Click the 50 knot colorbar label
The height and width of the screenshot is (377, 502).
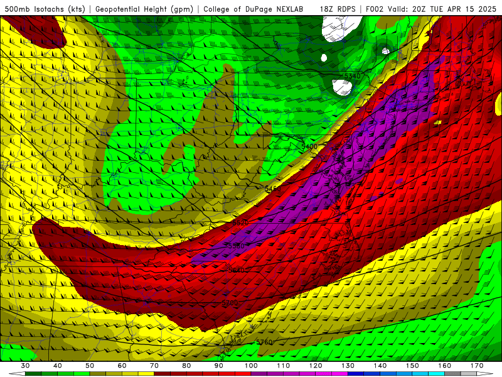click(90, 366)
